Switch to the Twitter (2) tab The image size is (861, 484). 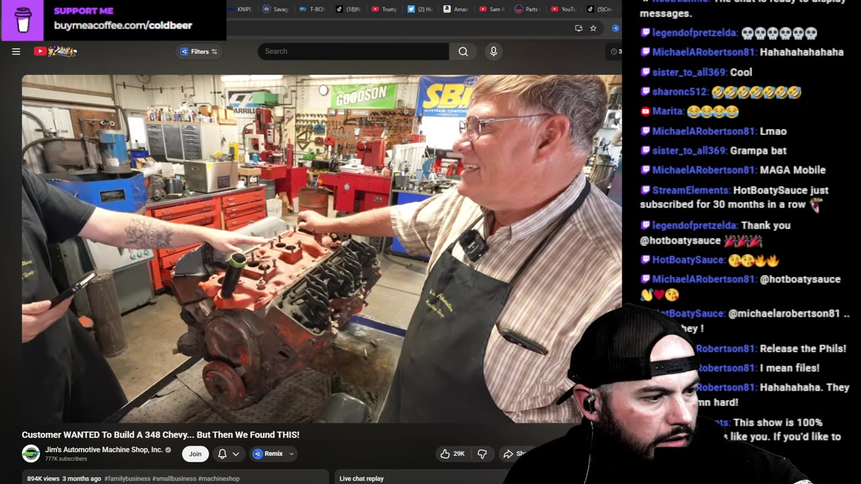[x=421, y=9]
